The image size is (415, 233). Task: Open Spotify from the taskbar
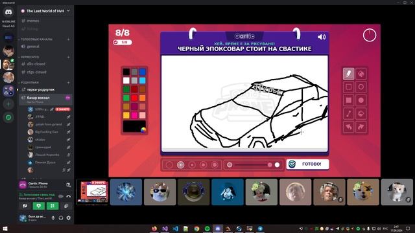pos(207,228)
